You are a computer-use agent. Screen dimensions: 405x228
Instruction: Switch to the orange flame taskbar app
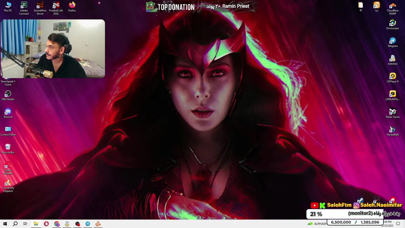pos(98,224)
